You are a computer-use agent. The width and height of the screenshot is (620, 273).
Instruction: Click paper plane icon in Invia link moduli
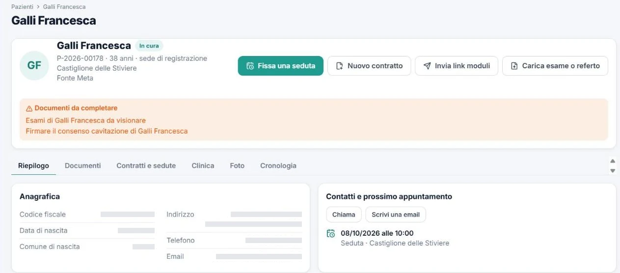pos(427,66)
